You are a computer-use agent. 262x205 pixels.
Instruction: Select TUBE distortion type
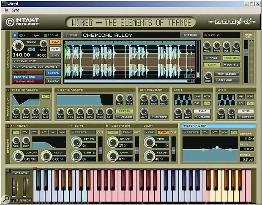[x=113, y=132]
